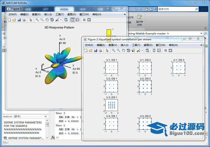Toggle Edit Plot arrow in Figure 2

coord(107,51)
